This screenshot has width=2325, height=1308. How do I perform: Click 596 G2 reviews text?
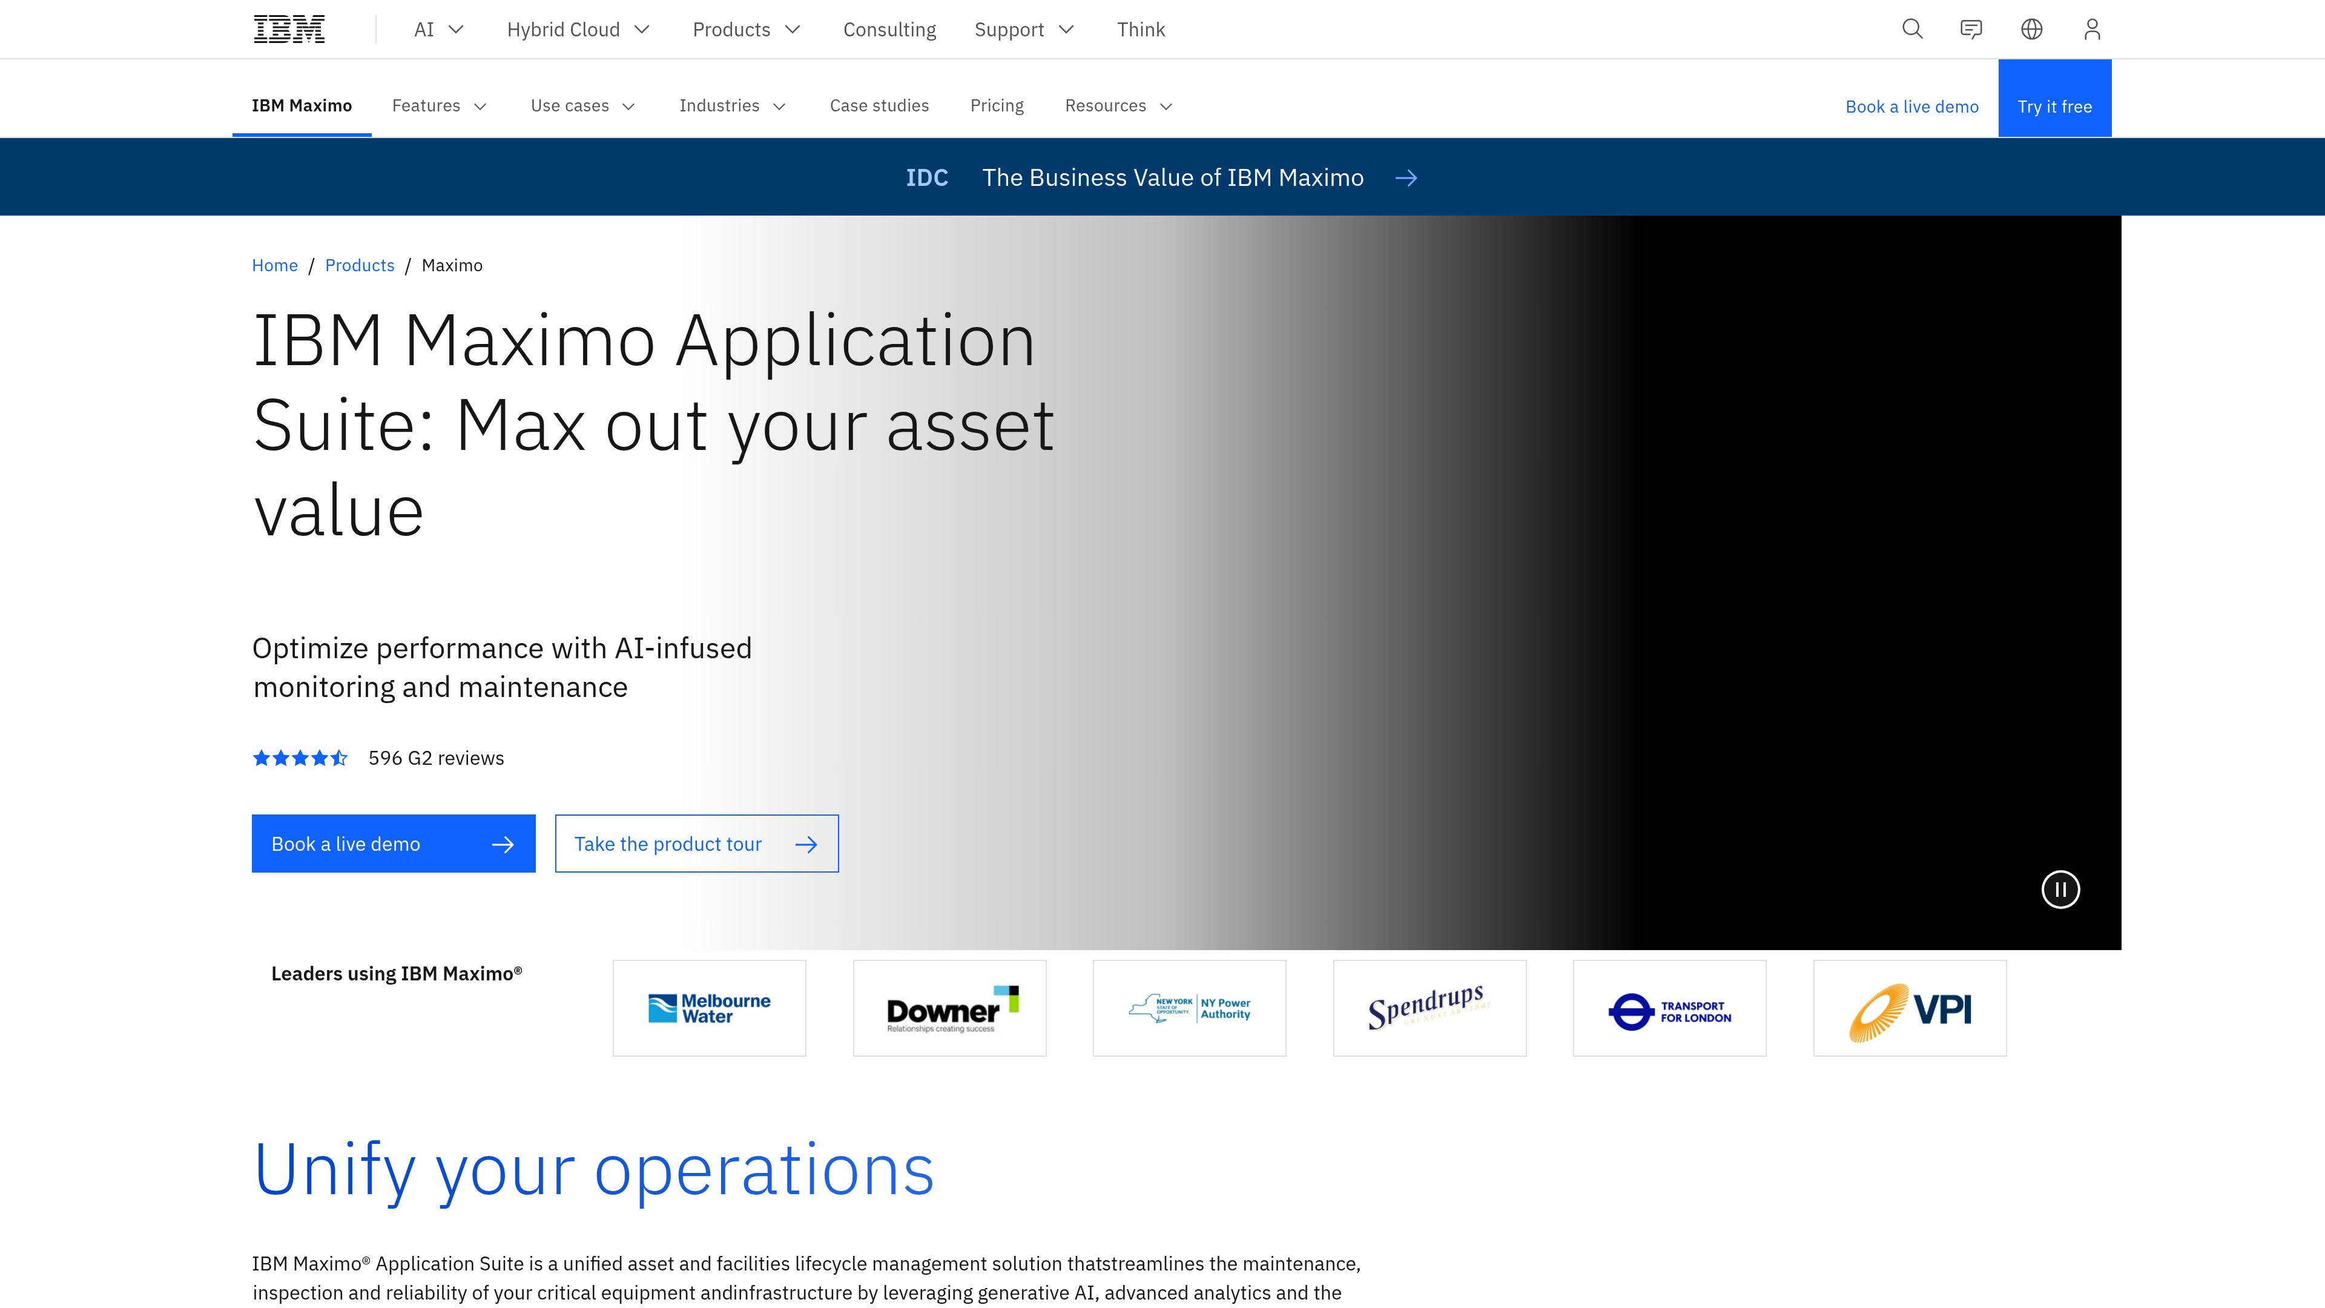pyautogui.click(x=436, y=758)
